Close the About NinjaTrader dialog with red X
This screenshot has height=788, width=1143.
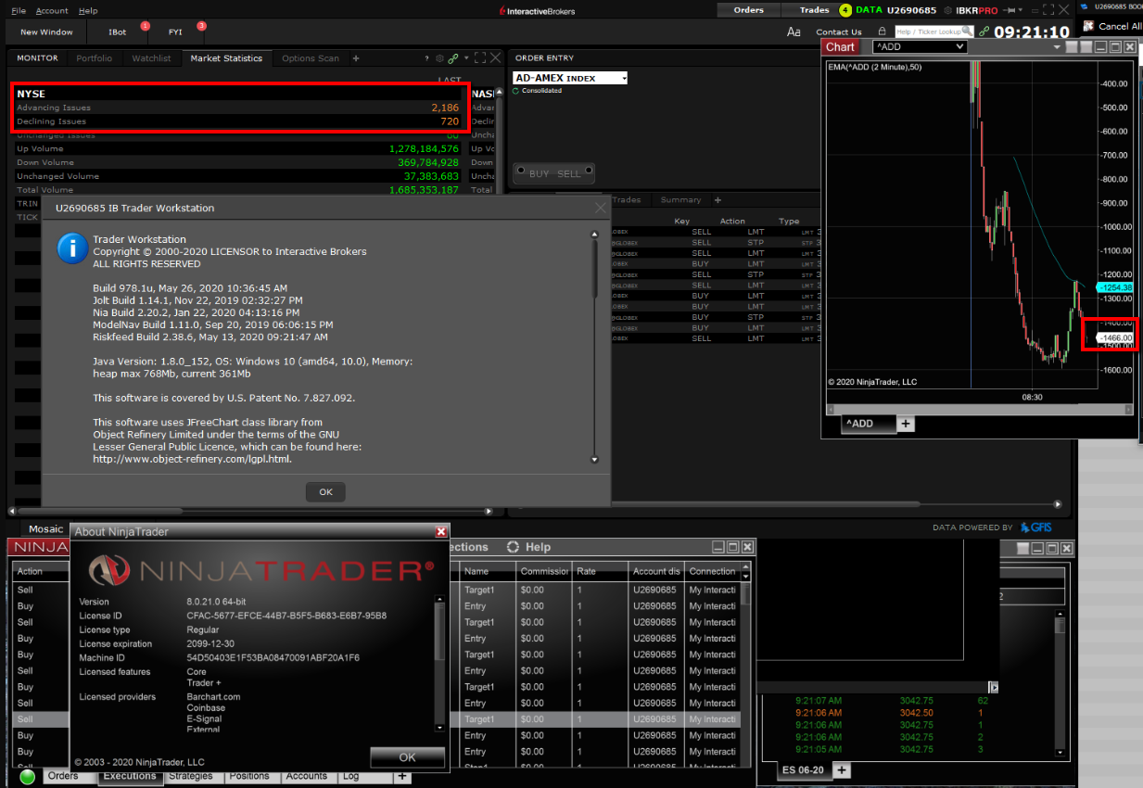(441, 531)
